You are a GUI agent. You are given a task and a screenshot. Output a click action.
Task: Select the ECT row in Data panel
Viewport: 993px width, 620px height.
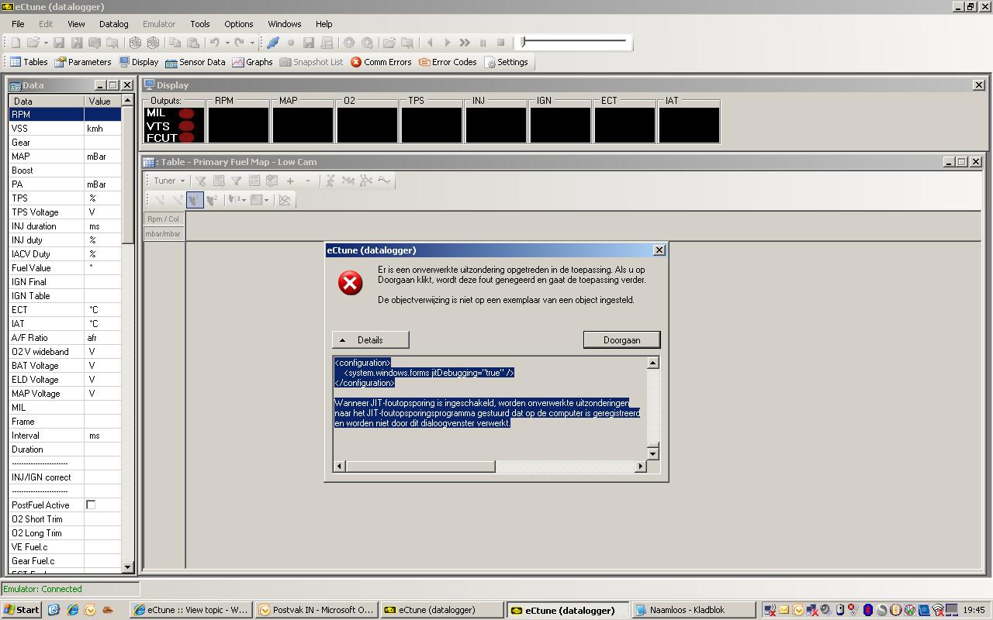pyautogui.click(x=65, y=310)
